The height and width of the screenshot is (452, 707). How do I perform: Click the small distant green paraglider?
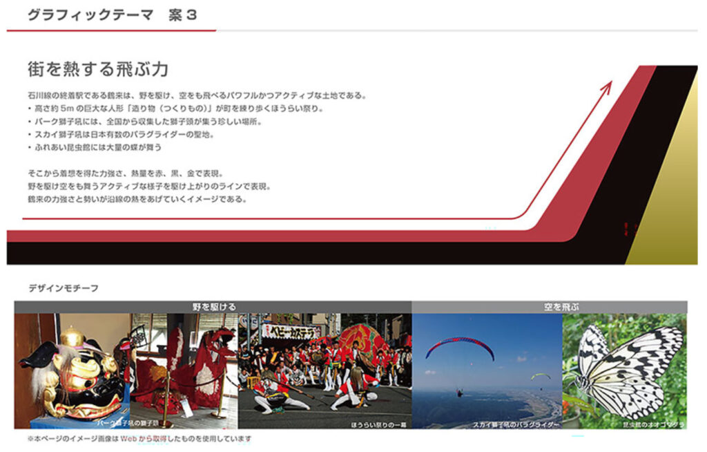tap(541, 376)
